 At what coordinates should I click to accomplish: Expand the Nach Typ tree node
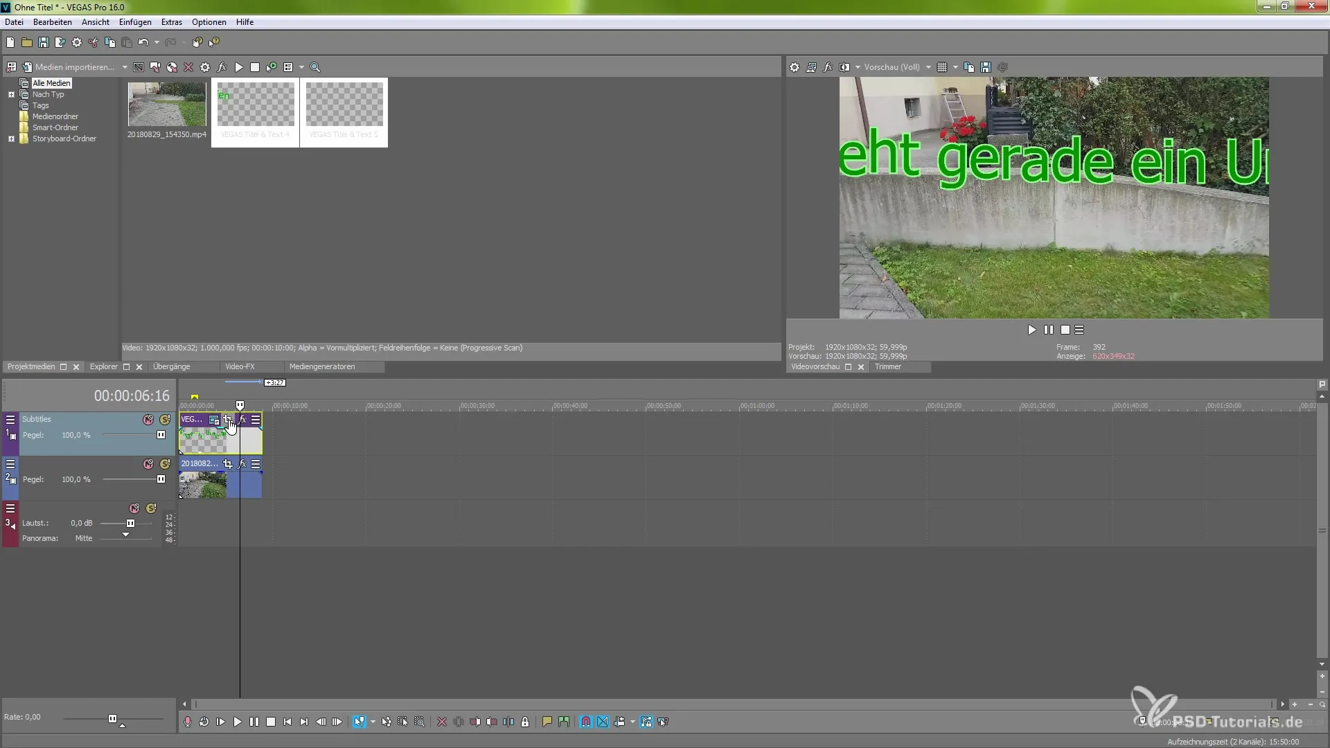[x=11, y=94]
